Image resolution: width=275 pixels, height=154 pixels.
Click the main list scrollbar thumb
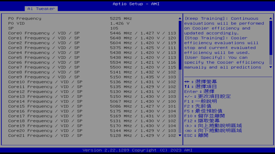180,45
